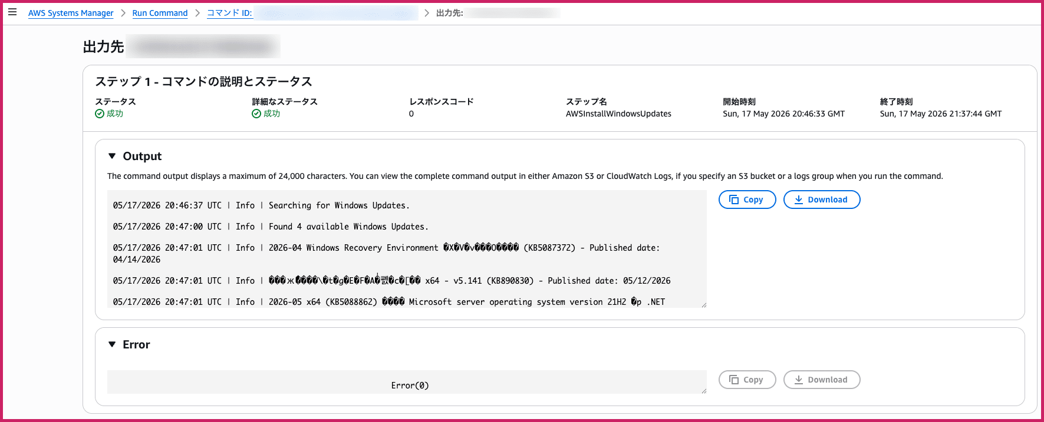Go to AWS Systems Manager breadcrumb

click(71, 13)
